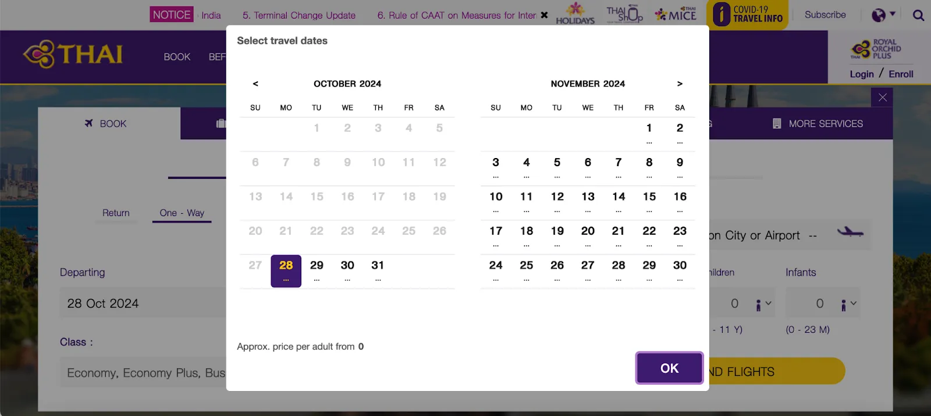Click the OCTOBER 2024 month heading
The image size is (931, 416).
pos(347,84)
